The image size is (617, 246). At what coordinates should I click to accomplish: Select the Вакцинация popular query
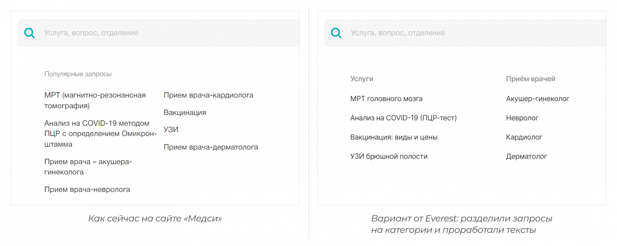coord(185,112)
